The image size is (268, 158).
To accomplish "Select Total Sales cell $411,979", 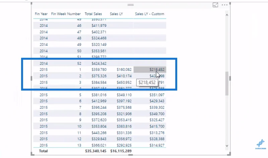I will coord(99,26).
